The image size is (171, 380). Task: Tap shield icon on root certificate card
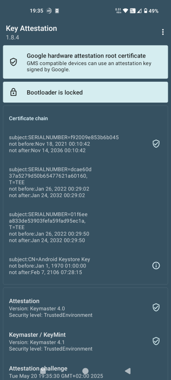[13, 62]
